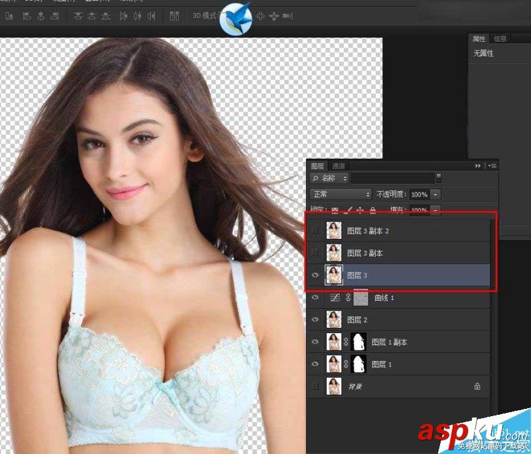Image resolution: width=531 pixels, height=454 pixels.
Task: Click the Align Bottom Edges icon
Action: [9, 15]
